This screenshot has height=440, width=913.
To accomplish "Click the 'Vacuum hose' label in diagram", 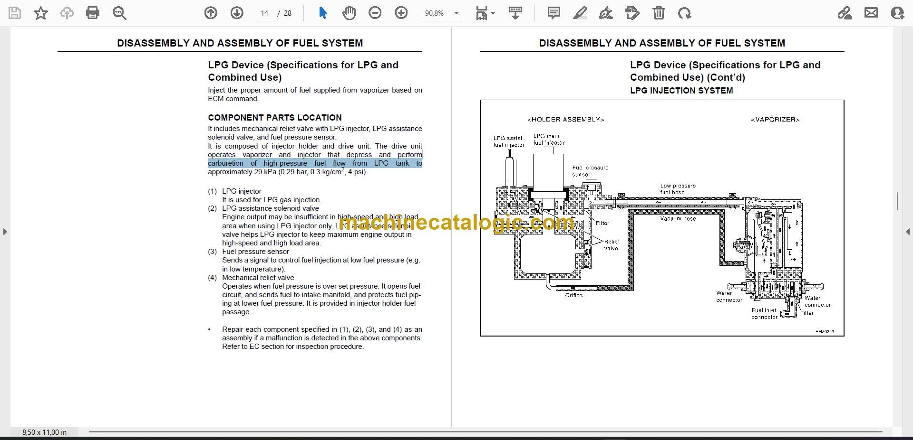I will pos(678,218).
